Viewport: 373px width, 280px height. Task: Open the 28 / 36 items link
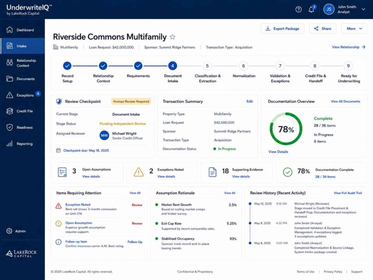pyautogui.click(x=325, y=177)
